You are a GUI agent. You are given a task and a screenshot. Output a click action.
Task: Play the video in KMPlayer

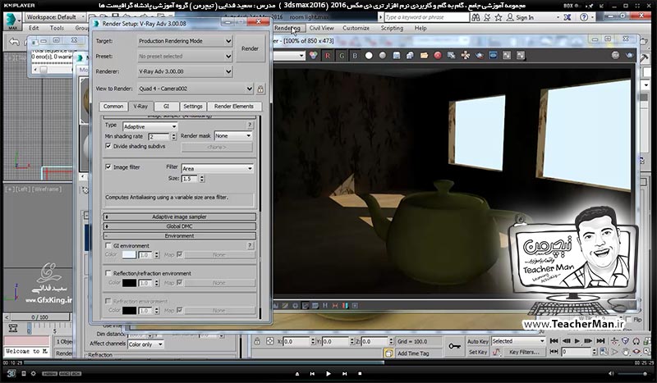[328, 373]
